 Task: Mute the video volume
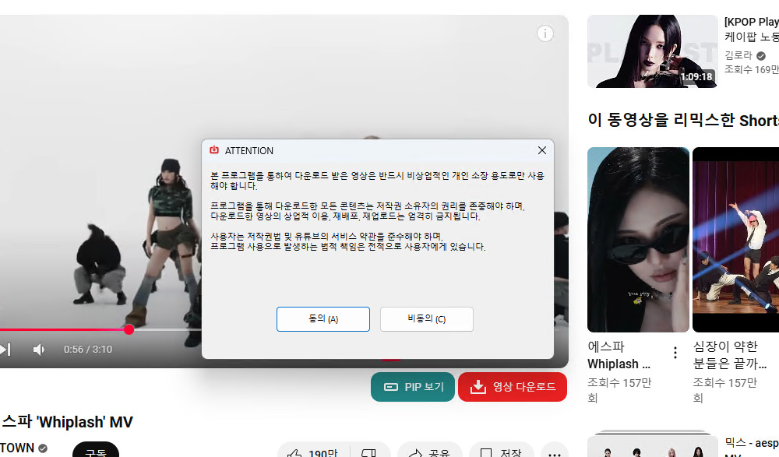38,350
